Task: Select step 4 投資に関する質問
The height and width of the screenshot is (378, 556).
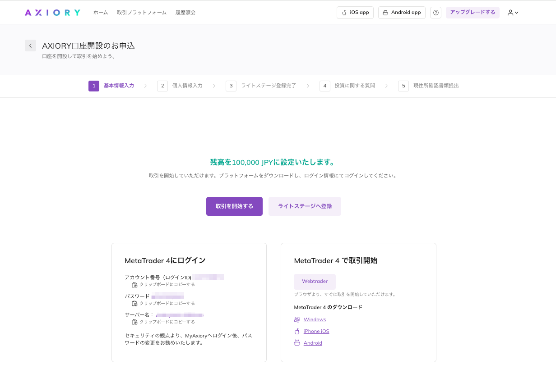Action: [347, 86]
